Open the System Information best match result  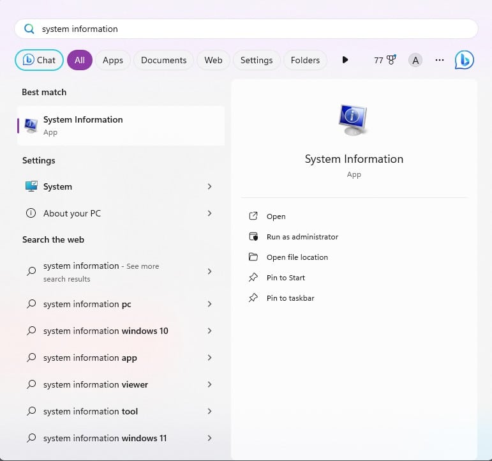pyautogui.click(x=121, y=126)
